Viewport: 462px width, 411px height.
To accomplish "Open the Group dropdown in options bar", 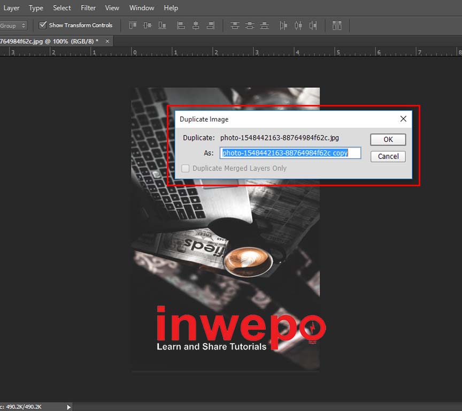I will [13, 26].
